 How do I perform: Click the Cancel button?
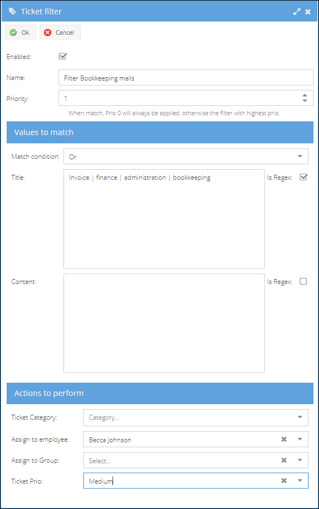60,33
